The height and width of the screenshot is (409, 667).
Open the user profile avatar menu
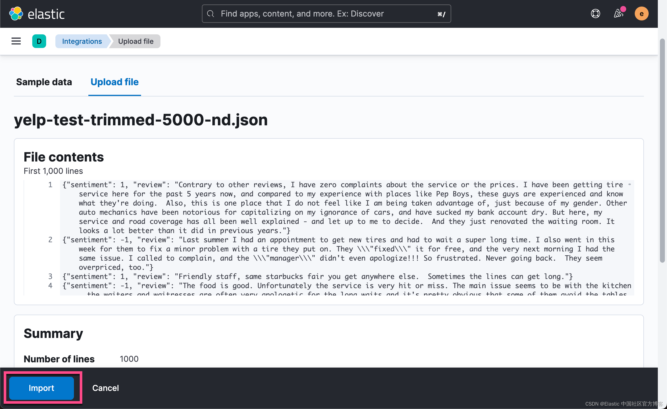click(x=642, y=14)
